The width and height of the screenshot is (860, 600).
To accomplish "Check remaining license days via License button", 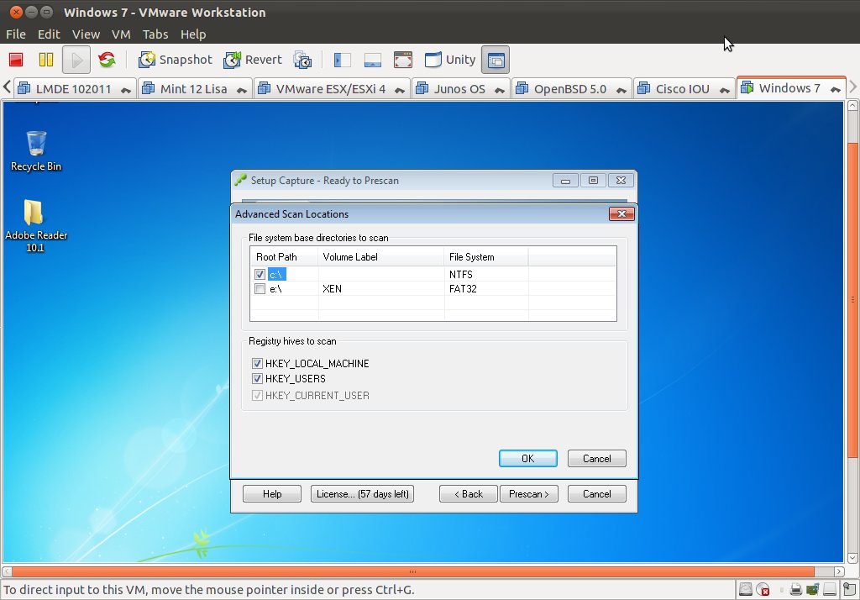I will pos(362,493).
